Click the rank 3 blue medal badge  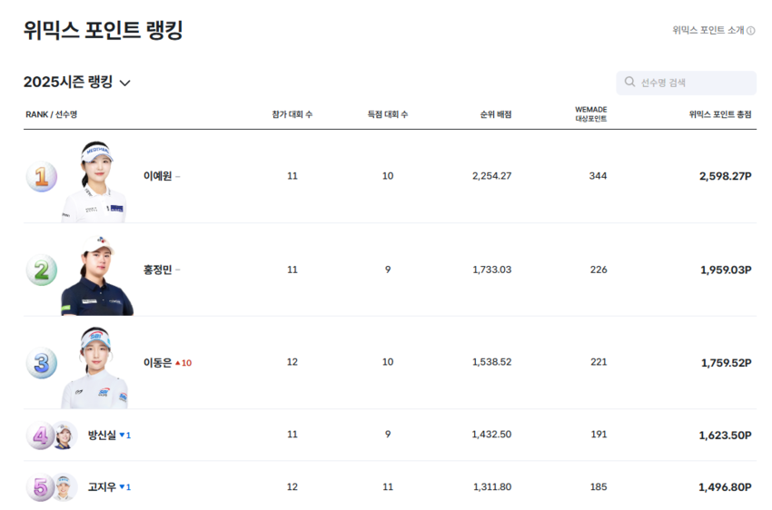click(41, 363)
